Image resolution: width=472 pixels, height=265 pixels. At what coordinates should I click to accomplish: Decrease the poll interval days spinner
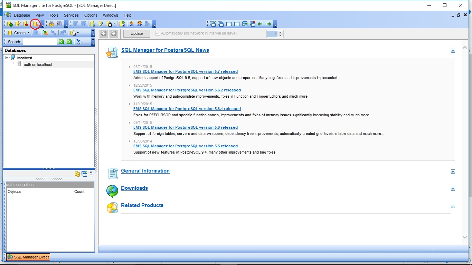click(x=281, y=35)
